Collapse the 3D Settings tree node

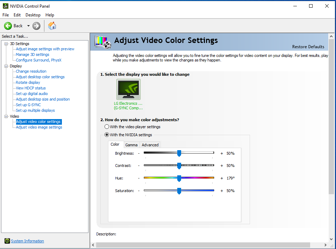6,44
